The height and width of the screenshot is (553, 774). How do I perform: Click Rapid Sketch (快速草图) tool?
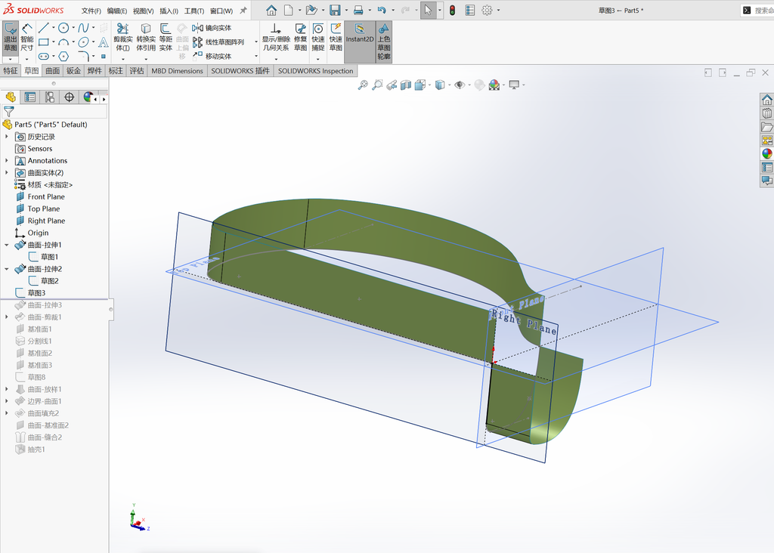[x=336, y=37]
